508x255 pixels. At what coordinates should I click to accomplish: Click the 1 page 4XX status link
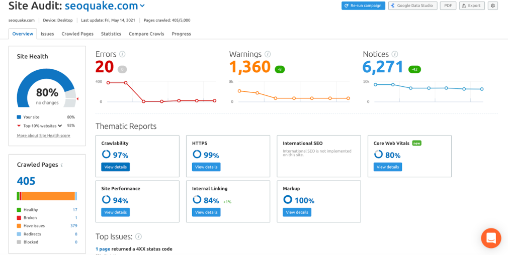104,249
